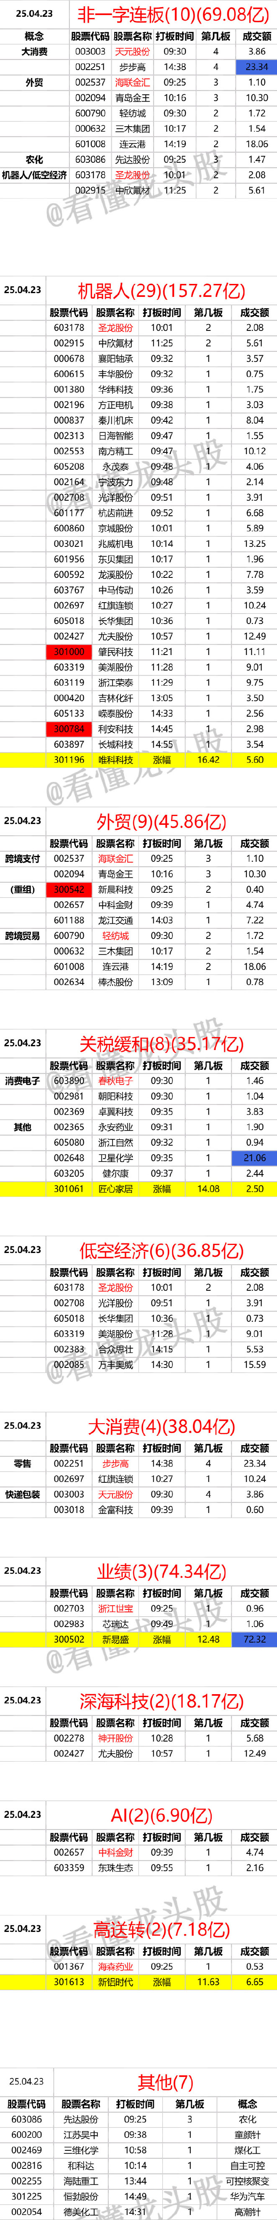The height and width of the screenshot is (2220, 277).
Task: Select stock name 兆威机电
Action: 115,544
